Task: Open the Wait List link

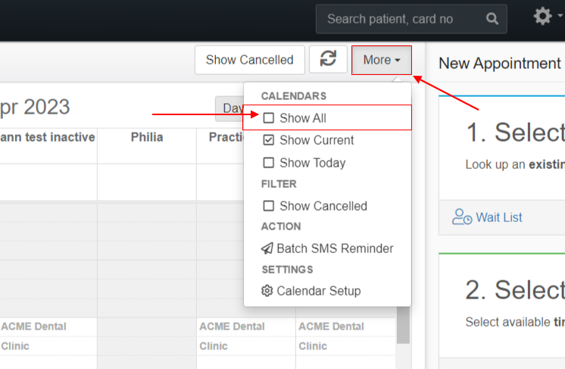Action: 498,217
